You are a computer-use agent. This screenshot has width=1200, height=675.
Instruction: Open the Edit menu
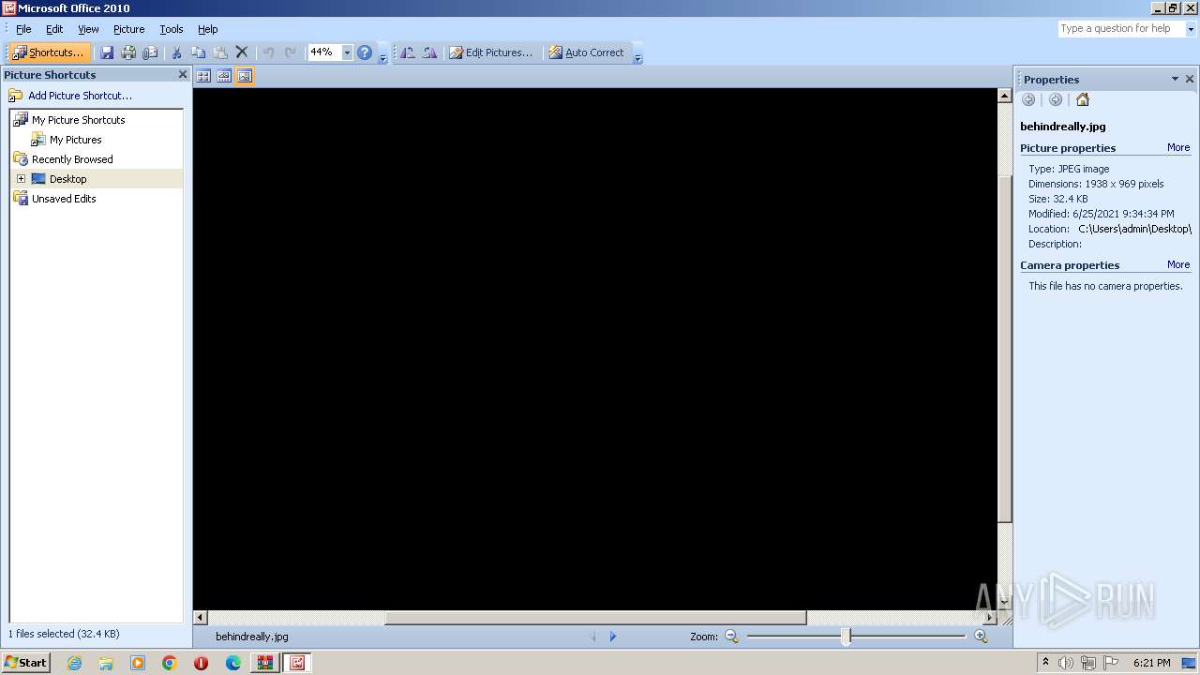coord(54,29)
